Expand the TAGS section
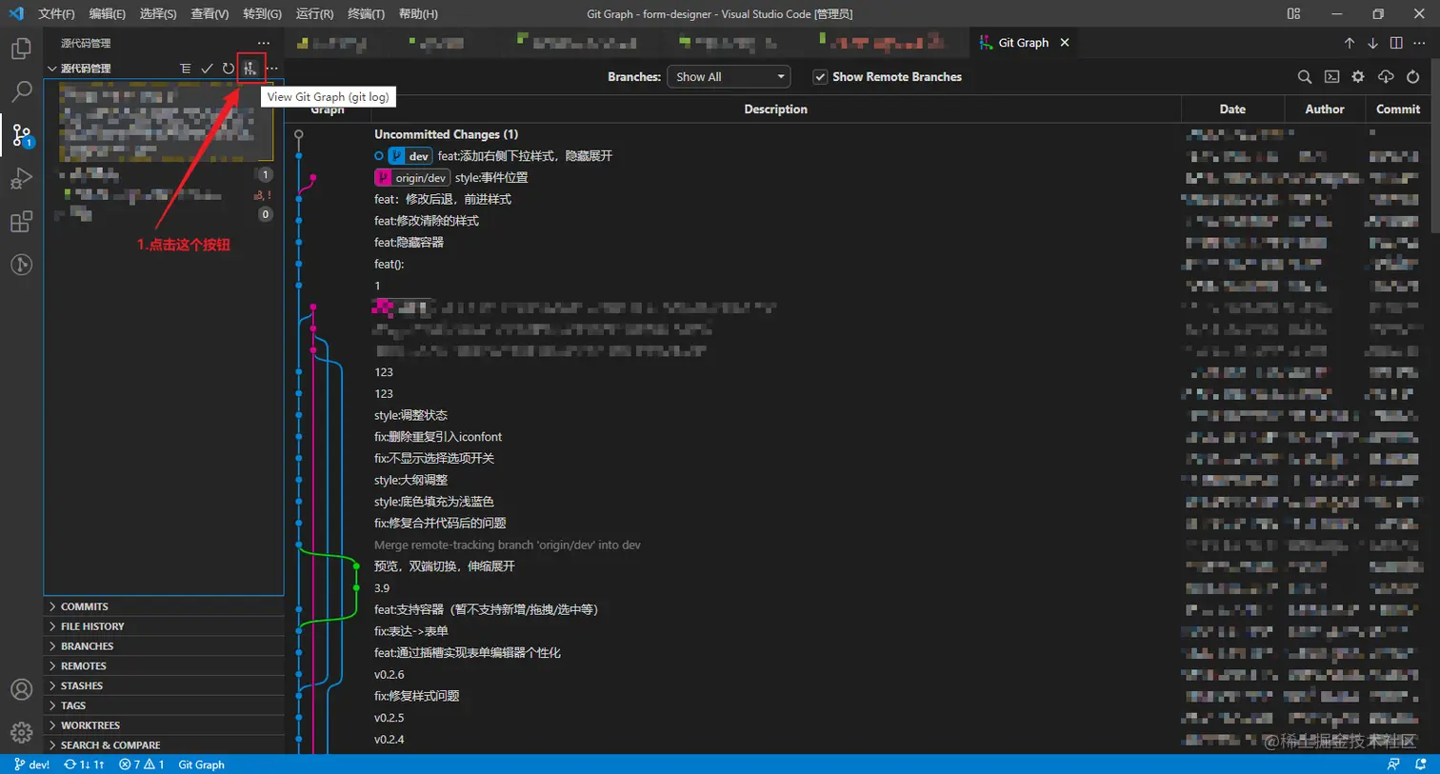Image resolution: width=1440 pixels, height=774 pixels. [164, 705]
